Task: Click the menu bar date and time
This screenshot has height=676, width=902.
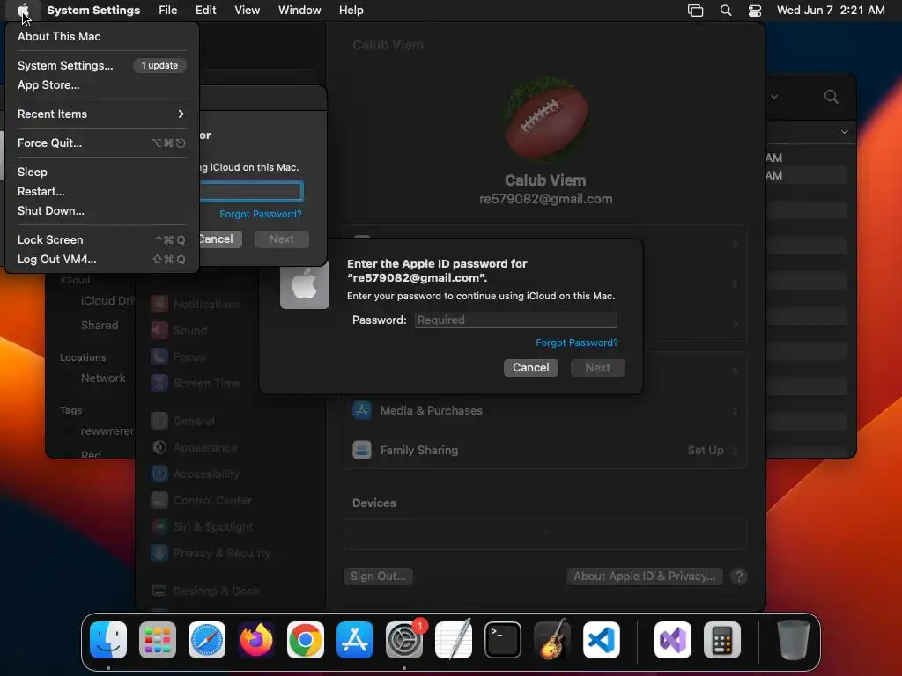Action: 831,11
